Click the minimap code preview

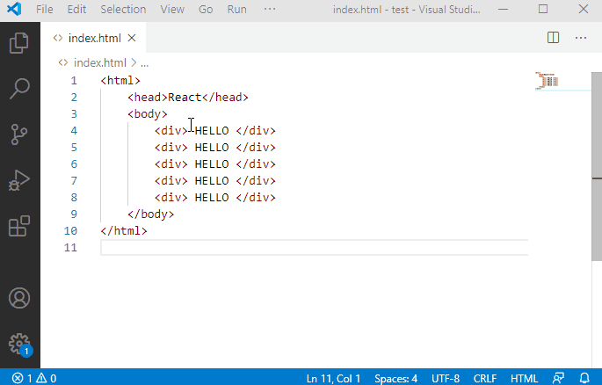pos(548,81)
